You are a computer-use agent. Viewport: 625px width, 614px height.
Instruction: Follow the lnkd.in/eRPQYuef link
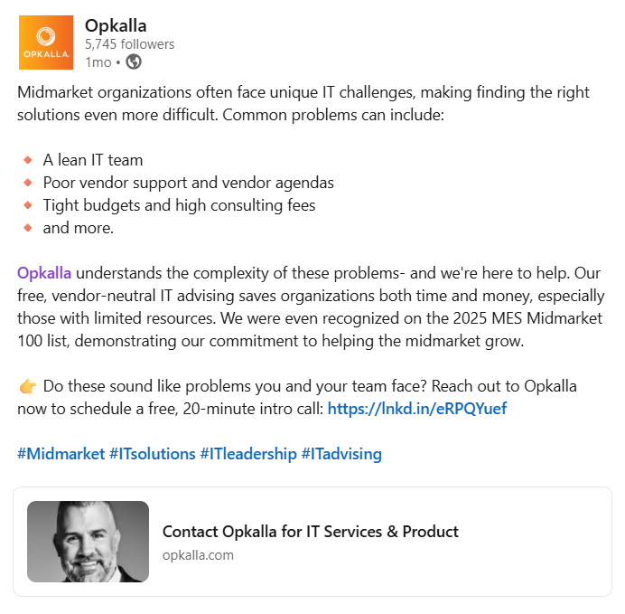click(x=416, y=409)
